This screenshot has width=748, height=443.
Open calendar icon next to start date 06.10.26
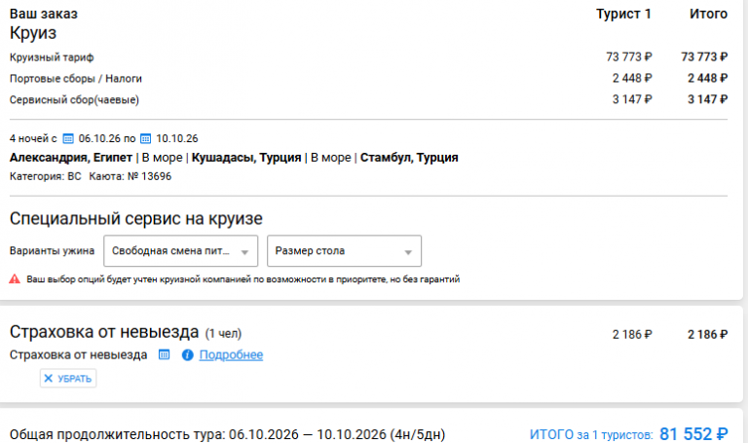68,139
